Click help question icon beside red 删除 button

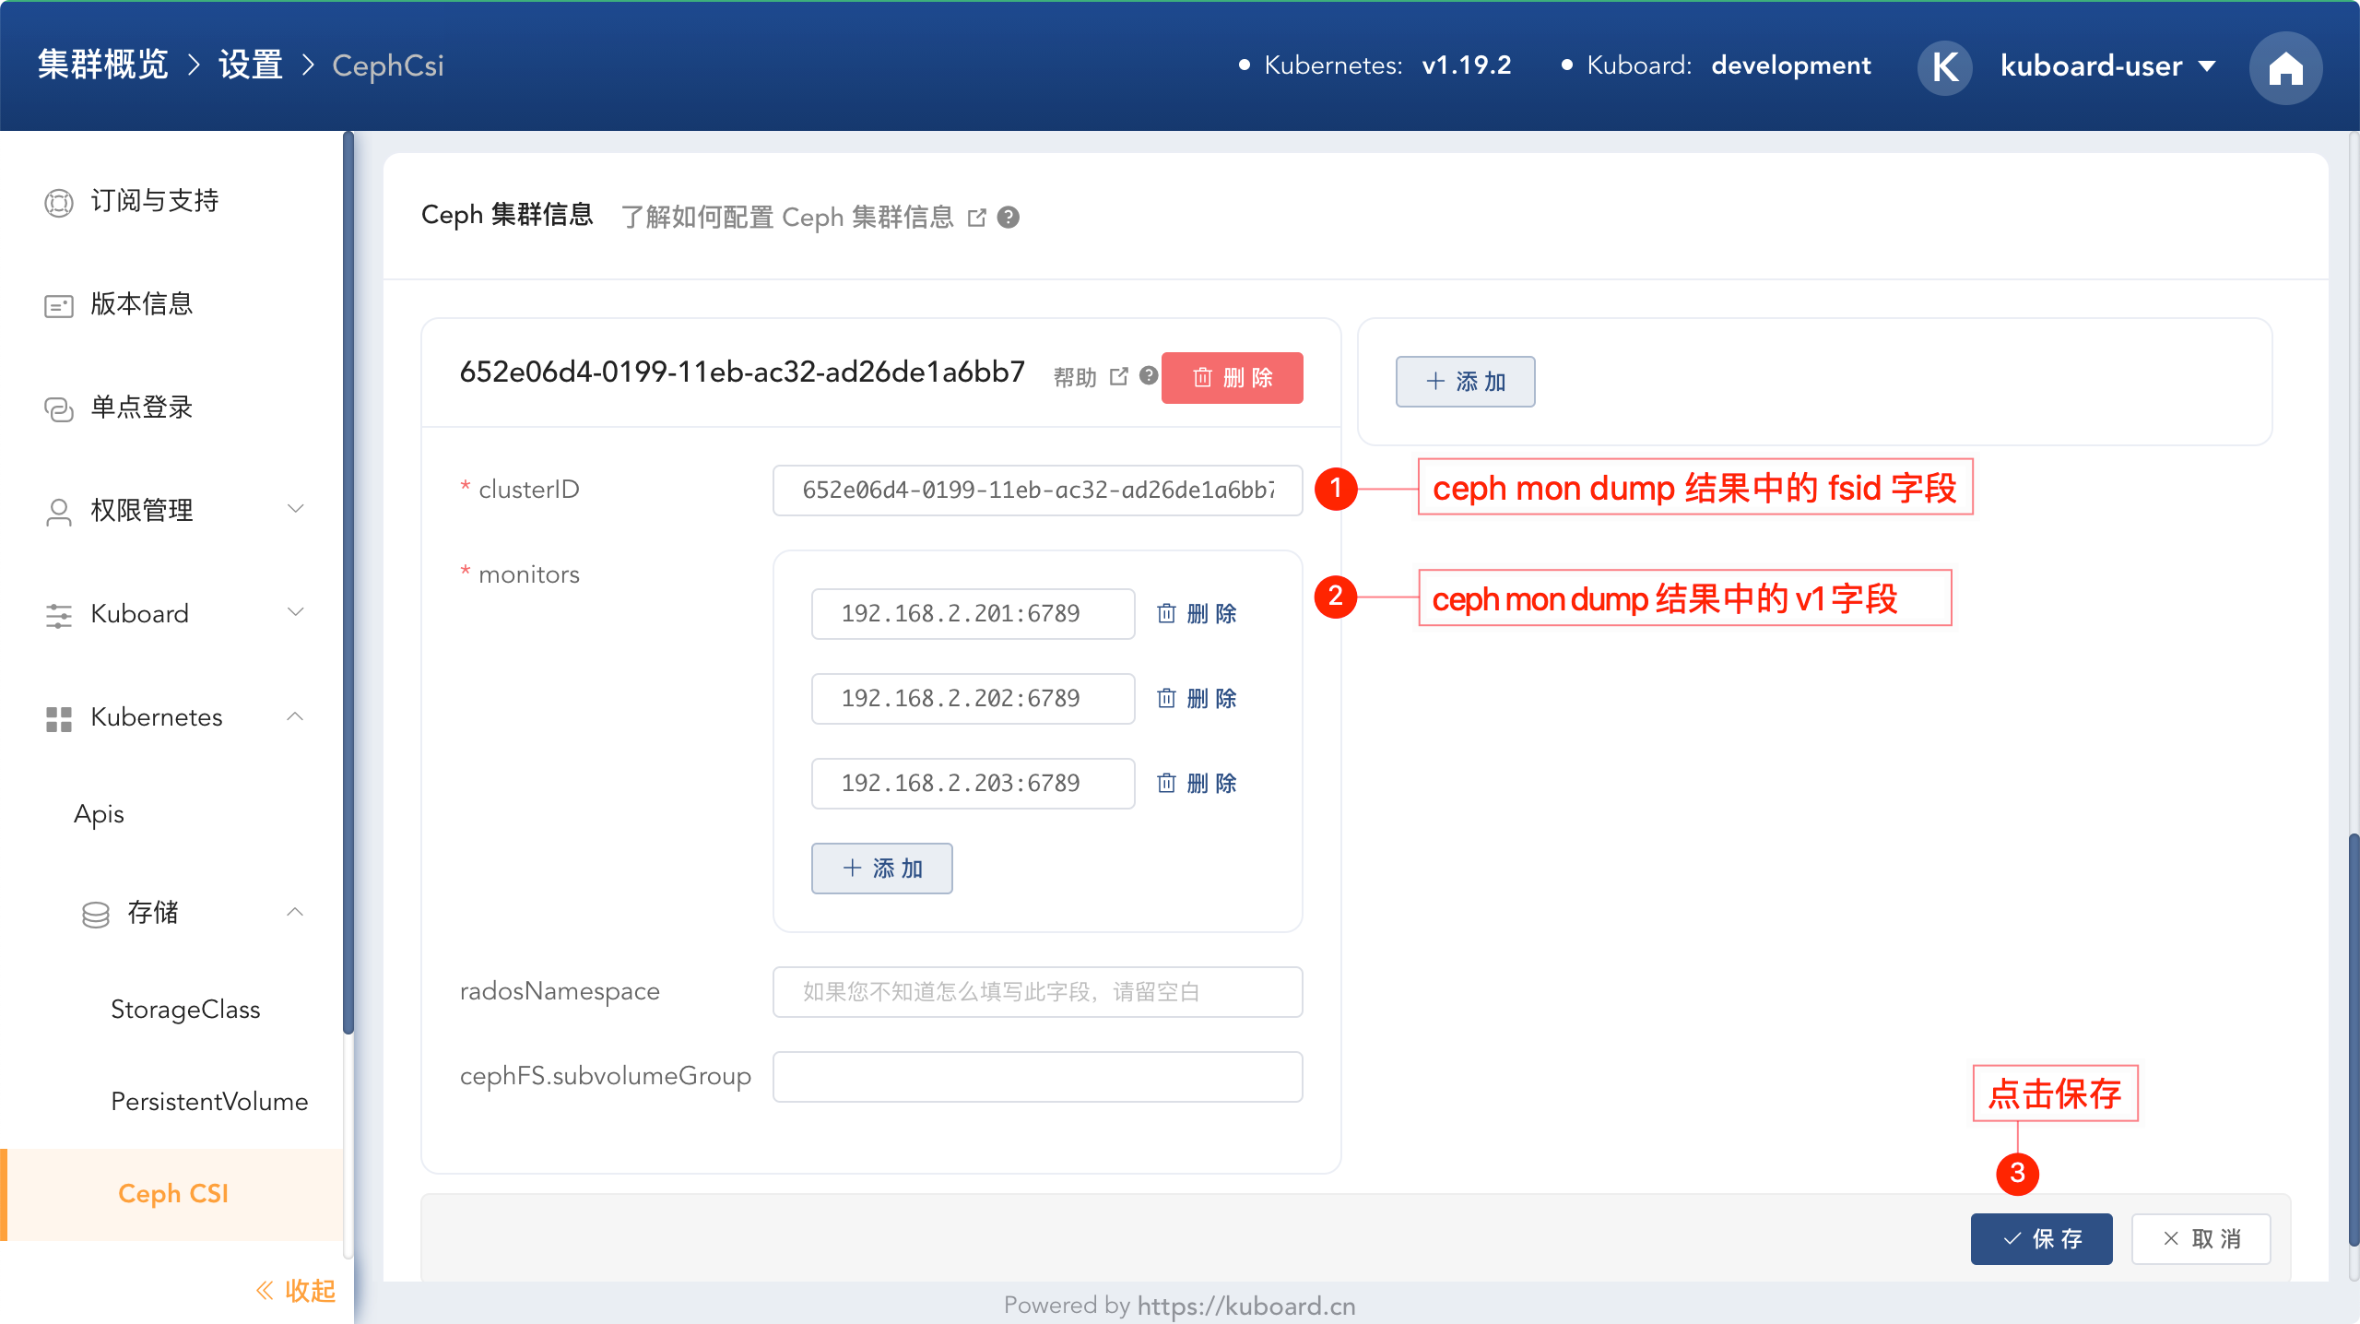1149,375
